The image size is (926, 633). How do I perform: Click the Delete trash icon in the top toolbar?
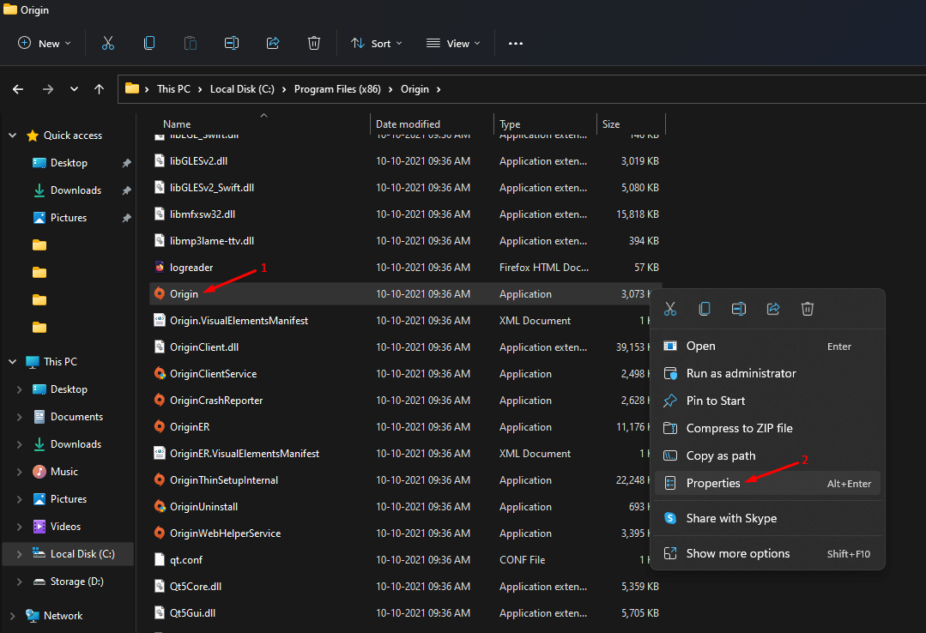pyautogui.click(x=314, y=43)
